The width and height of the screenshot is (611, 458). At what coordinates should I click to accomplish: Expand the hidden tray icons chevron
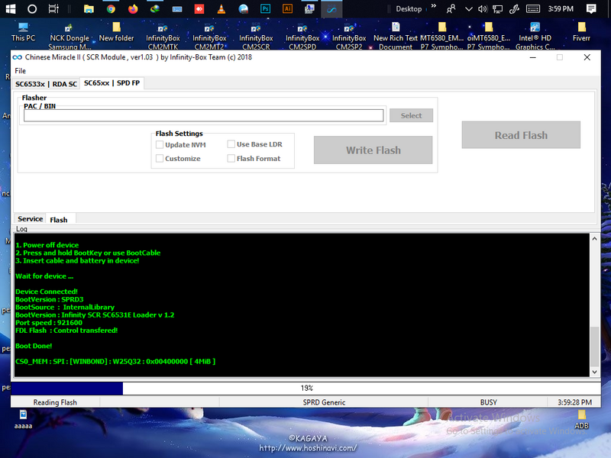tap(469, 8)
